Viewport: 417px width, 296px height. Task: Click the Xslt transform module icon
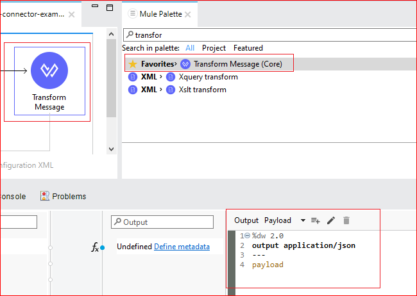pos(171,90)
